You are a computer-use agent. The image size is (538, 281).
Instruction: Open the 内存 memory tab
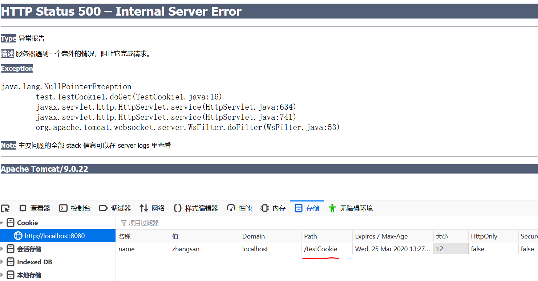coord(273,208)
